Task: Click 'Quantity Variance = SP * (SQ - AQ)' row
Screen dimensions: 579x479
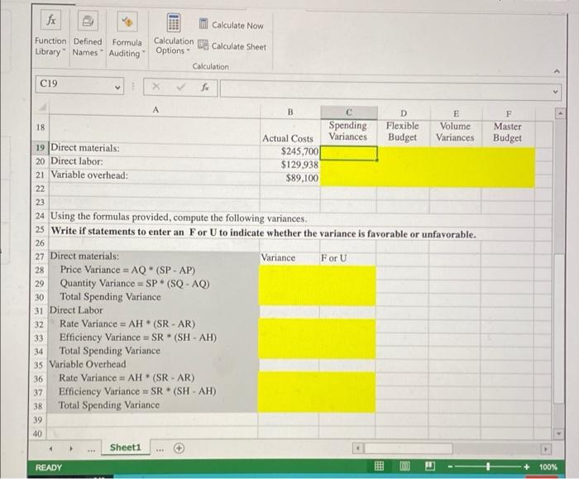Action: click(135, 284)
